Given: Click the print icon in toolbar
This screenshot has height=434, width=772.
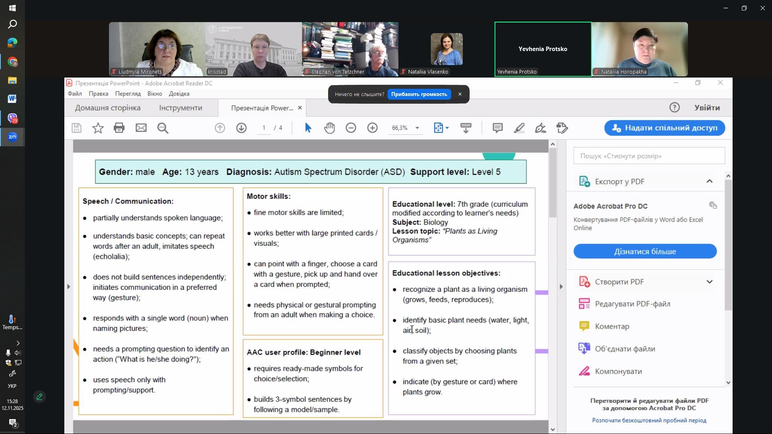Looking at the screenshot, I should tap(119, 128).
